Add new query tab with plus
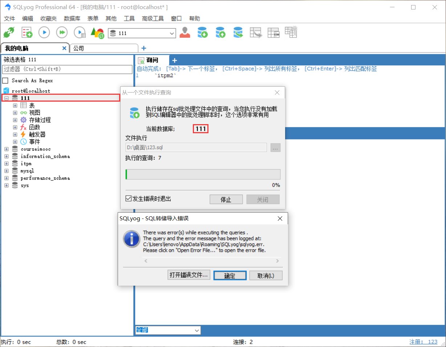Image resolution: width=446 pixels, height=347 pixels. [174, 60]
